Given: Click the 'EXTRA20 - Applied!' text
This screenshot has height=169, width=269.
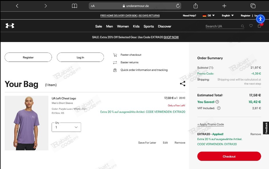Looking at the screenshot, I should pyautogui.click(x=210, y=134).
